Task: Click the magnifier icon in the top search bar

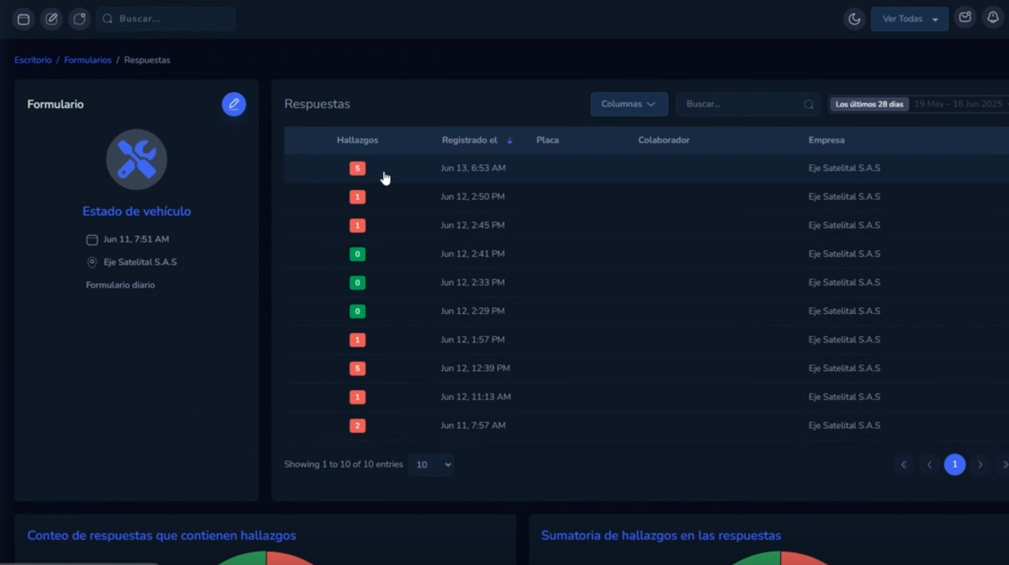Action: coord(107,18)
